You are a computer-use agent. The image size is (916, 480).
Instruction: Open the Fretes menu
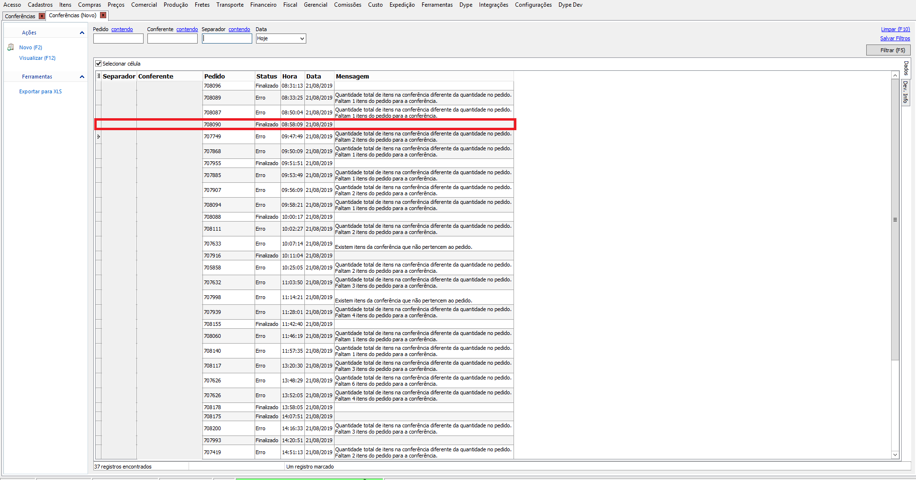[x=202, y=5]
